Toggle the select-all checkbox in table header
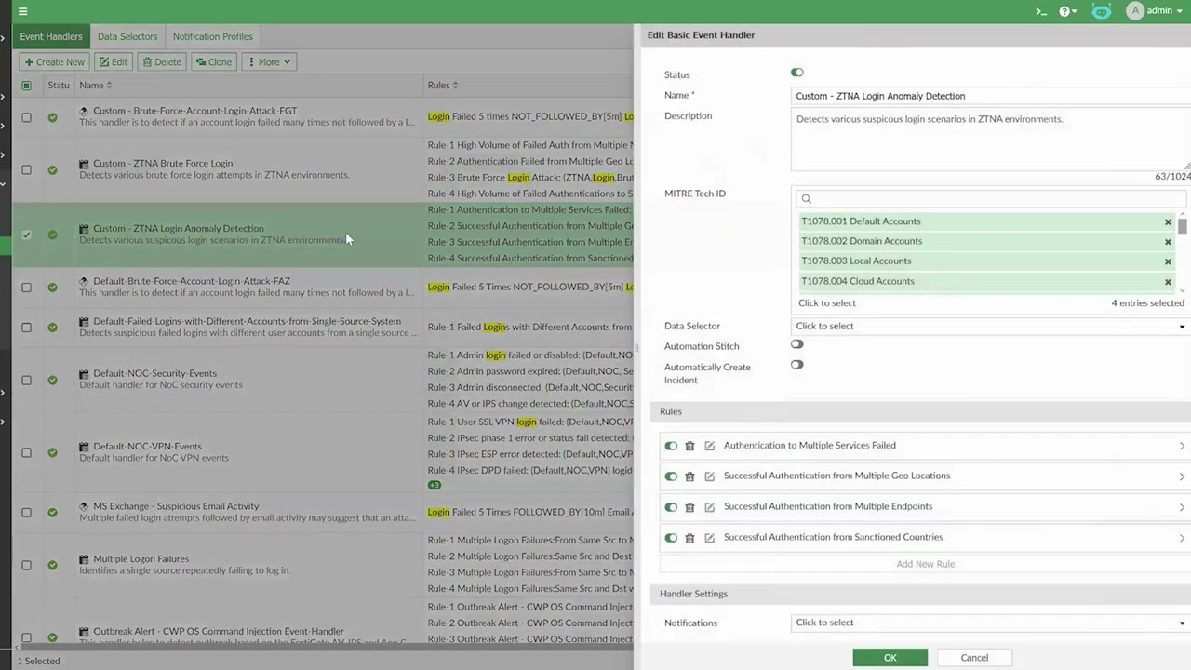This screenshot has height=670, width=1191. (26, 86)
